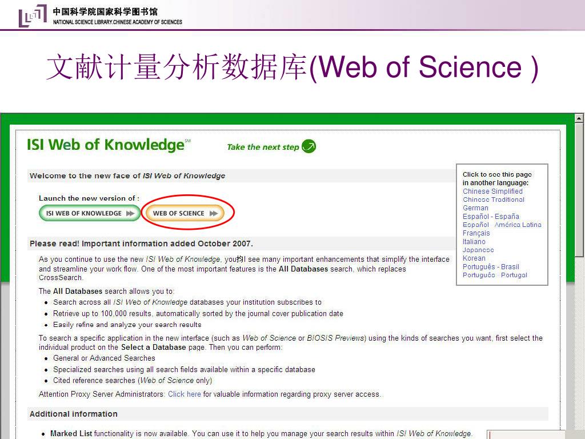Click Retrieve up to 100,000 results text
This screenshot has height=439, width=585.
coord(198,314)
